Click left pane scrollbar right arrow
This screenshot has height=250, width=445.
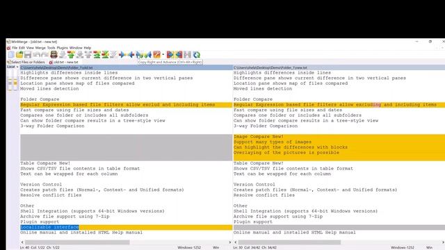pyautogui.click(x=230, y=242)
